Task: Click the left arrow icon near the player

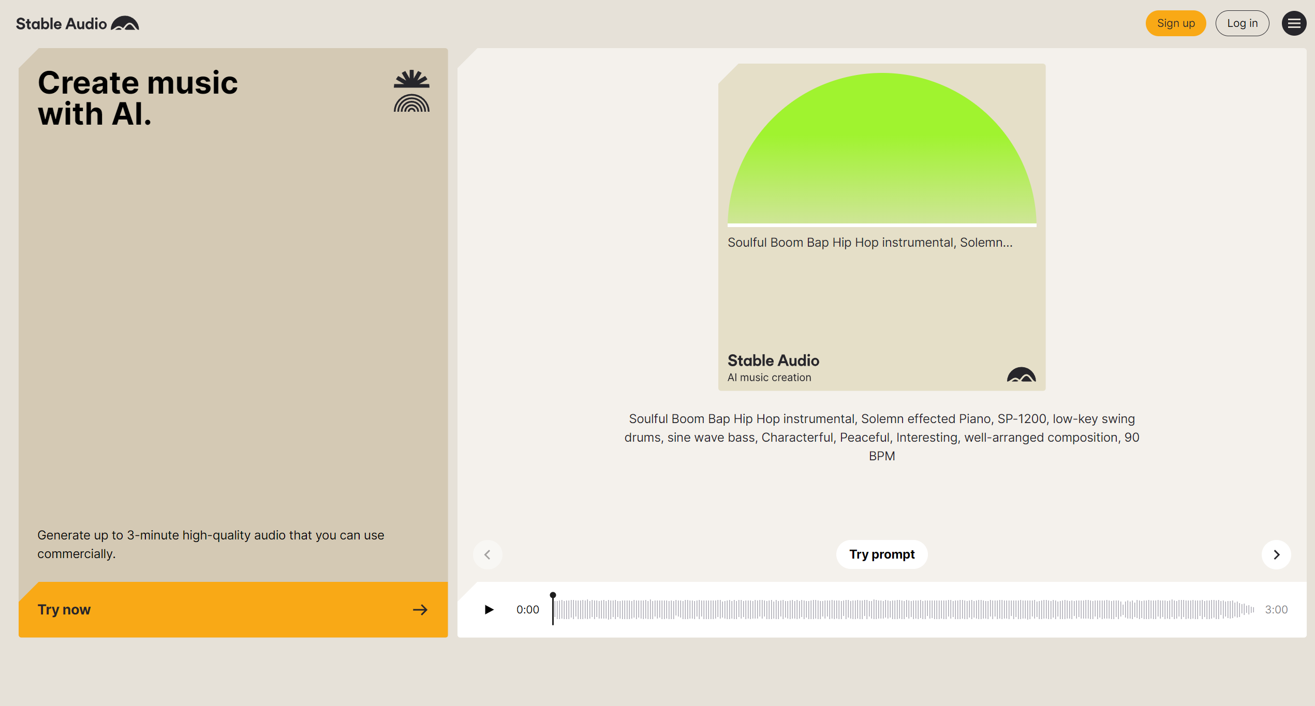Action: coord(487,554)
